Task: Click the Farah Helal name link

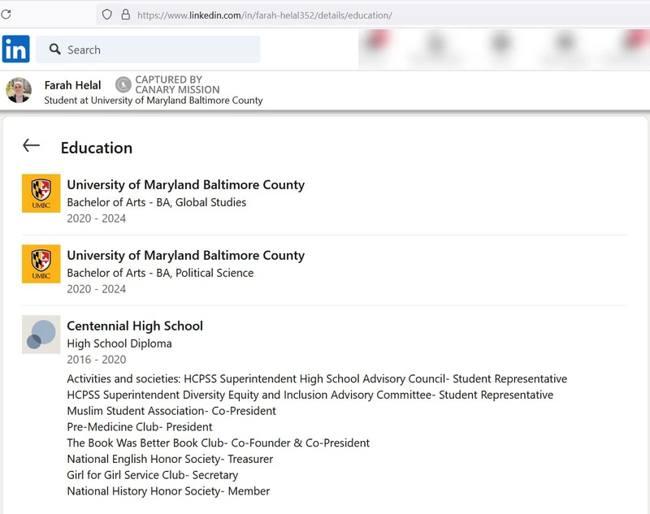Action: [x=72, y=85]
